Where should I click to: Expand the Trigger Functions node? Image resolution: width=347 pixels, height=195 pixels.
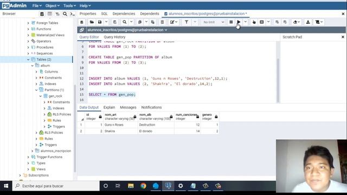[x=28, y=157]
